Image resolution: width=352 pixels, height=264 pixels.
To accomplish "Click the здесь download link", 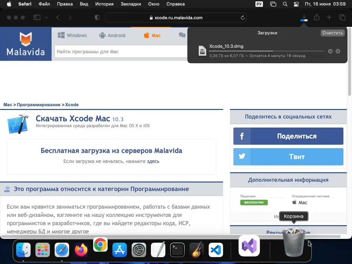I will [x=153, y=161].
